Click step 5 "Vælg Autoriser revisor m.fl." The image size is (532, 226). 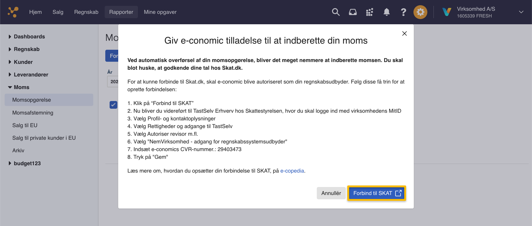[x=163, y=134]
